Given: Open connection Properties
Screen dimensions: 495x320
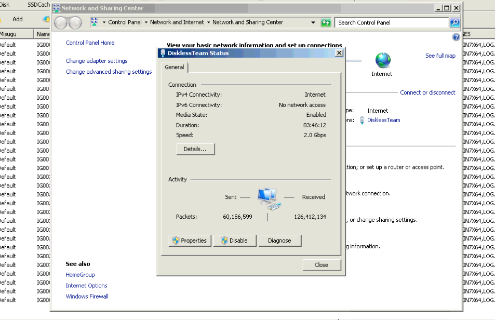Looking at the screenshot, I should [190, 241].
